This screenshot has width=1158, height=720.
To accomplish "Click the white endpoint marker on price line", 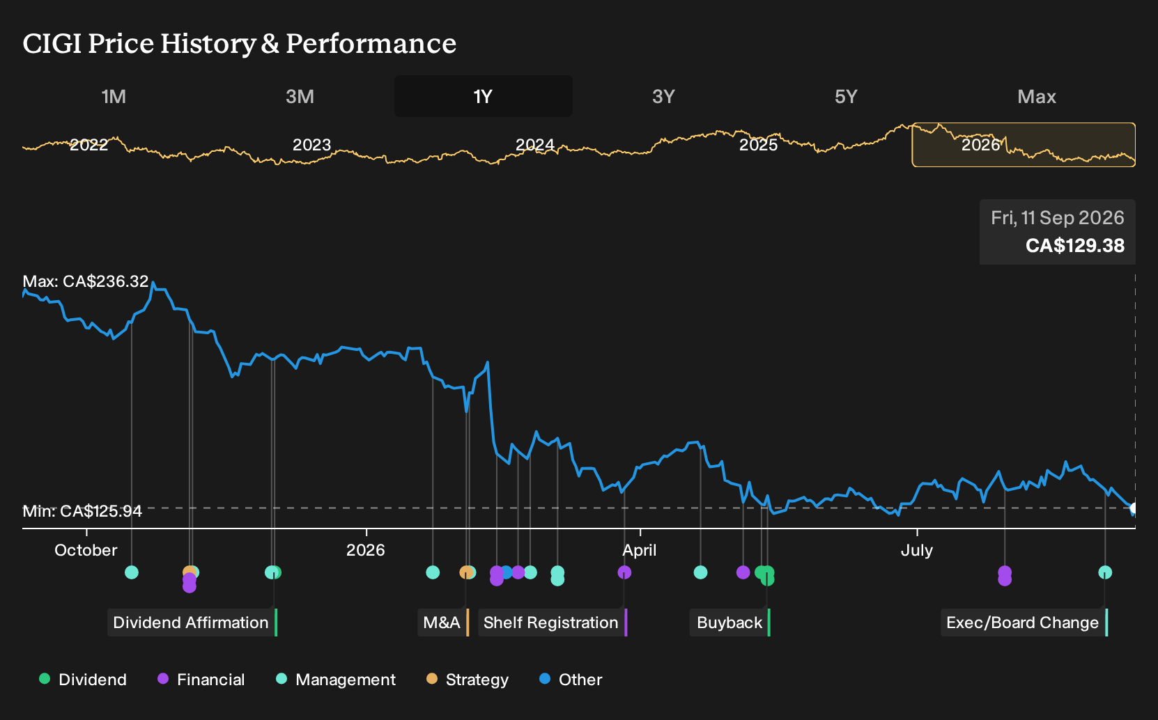I will click(x=1134, y=508).
